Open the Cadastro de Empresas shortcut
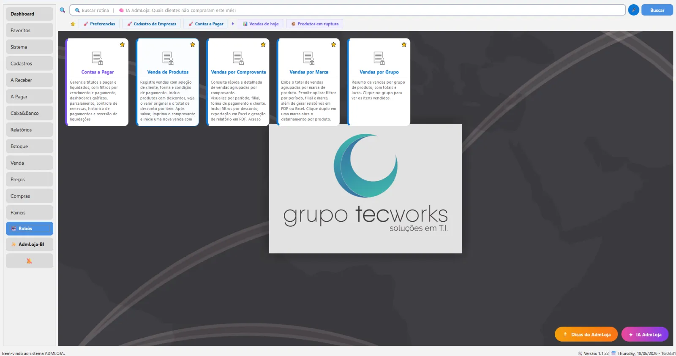This screenshot has width=676, height=356. tap(152, 24)
